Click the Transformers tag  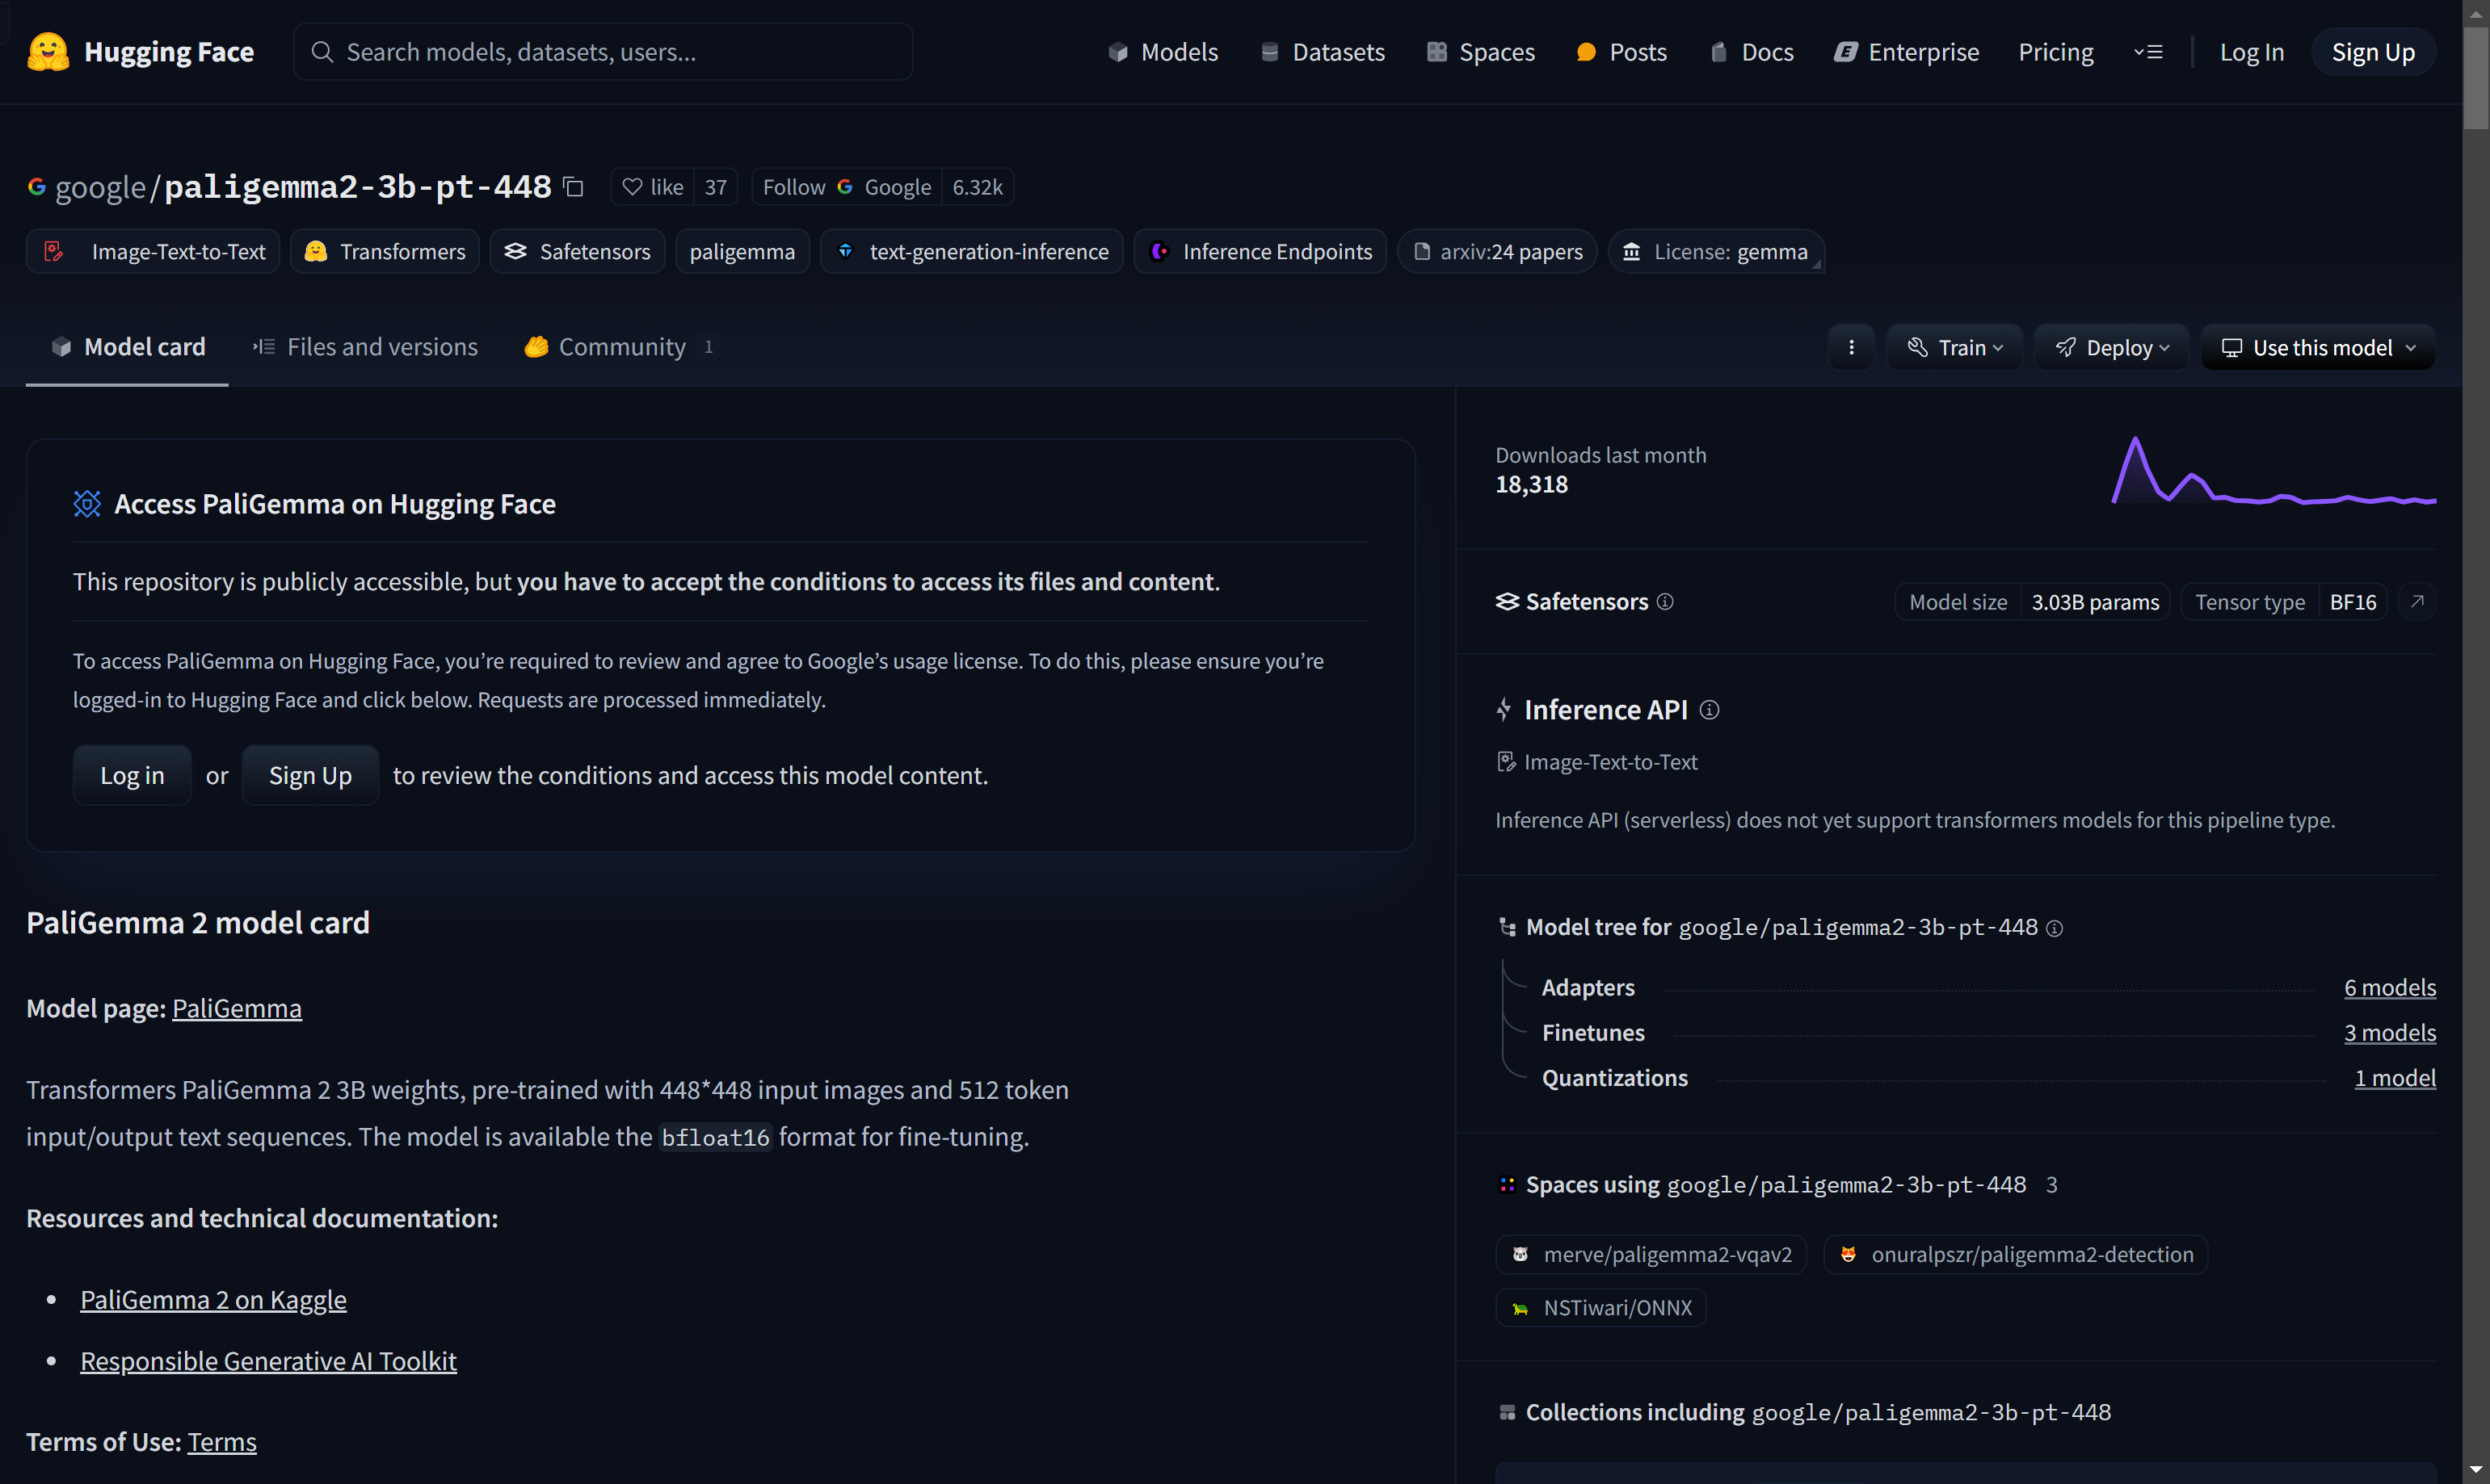pos(385,251)
